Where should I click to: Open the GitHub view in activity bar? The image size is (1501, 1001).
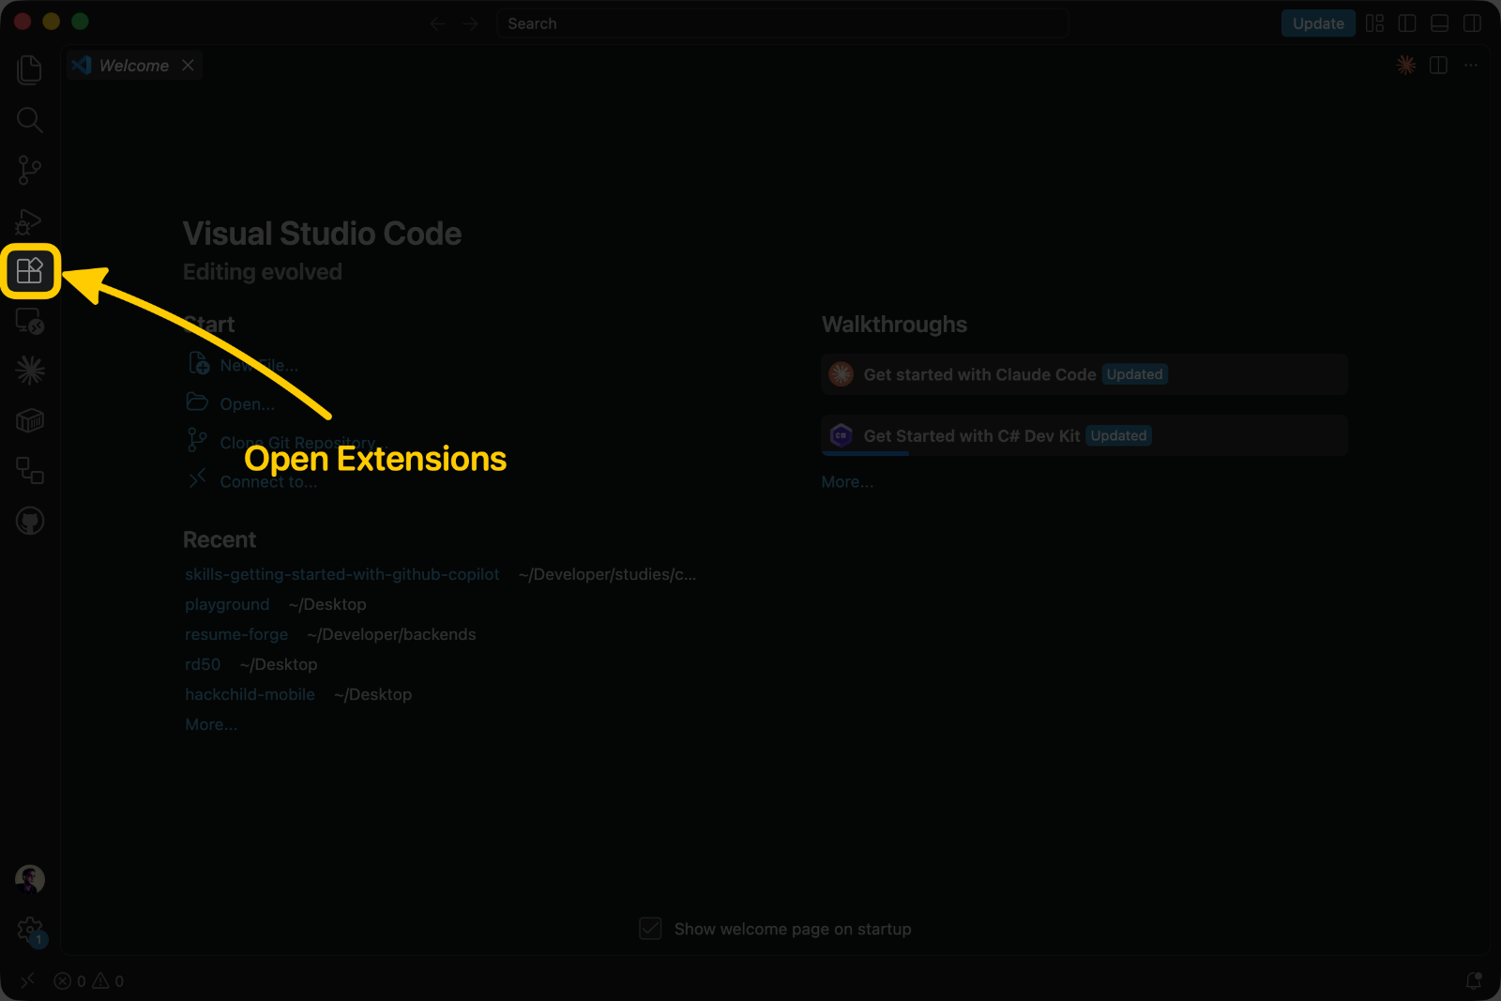point(30,521)
